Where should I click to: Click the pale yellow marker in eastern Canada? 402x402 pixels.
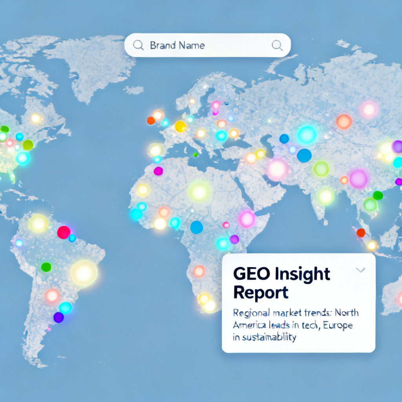[x=36, y=118]
